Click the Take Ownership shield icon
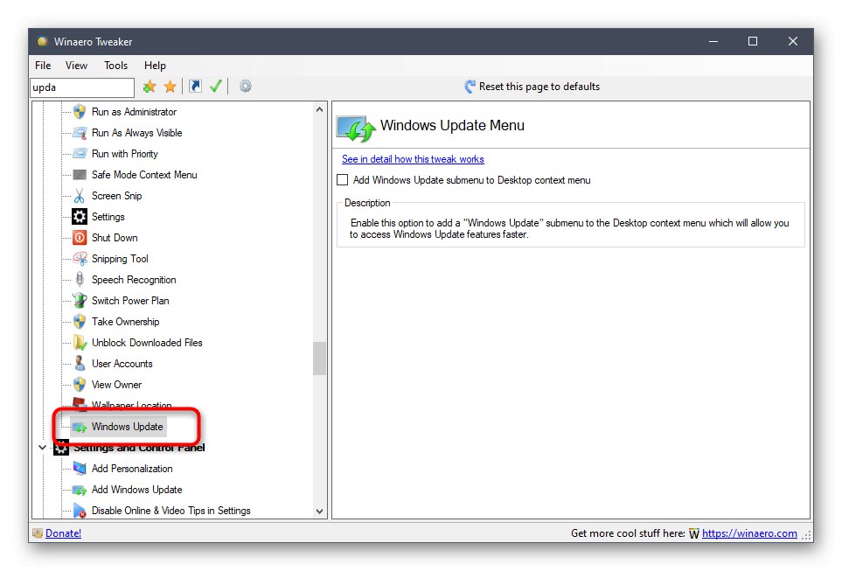Screen dimensions: 842x571 (80, 321)
